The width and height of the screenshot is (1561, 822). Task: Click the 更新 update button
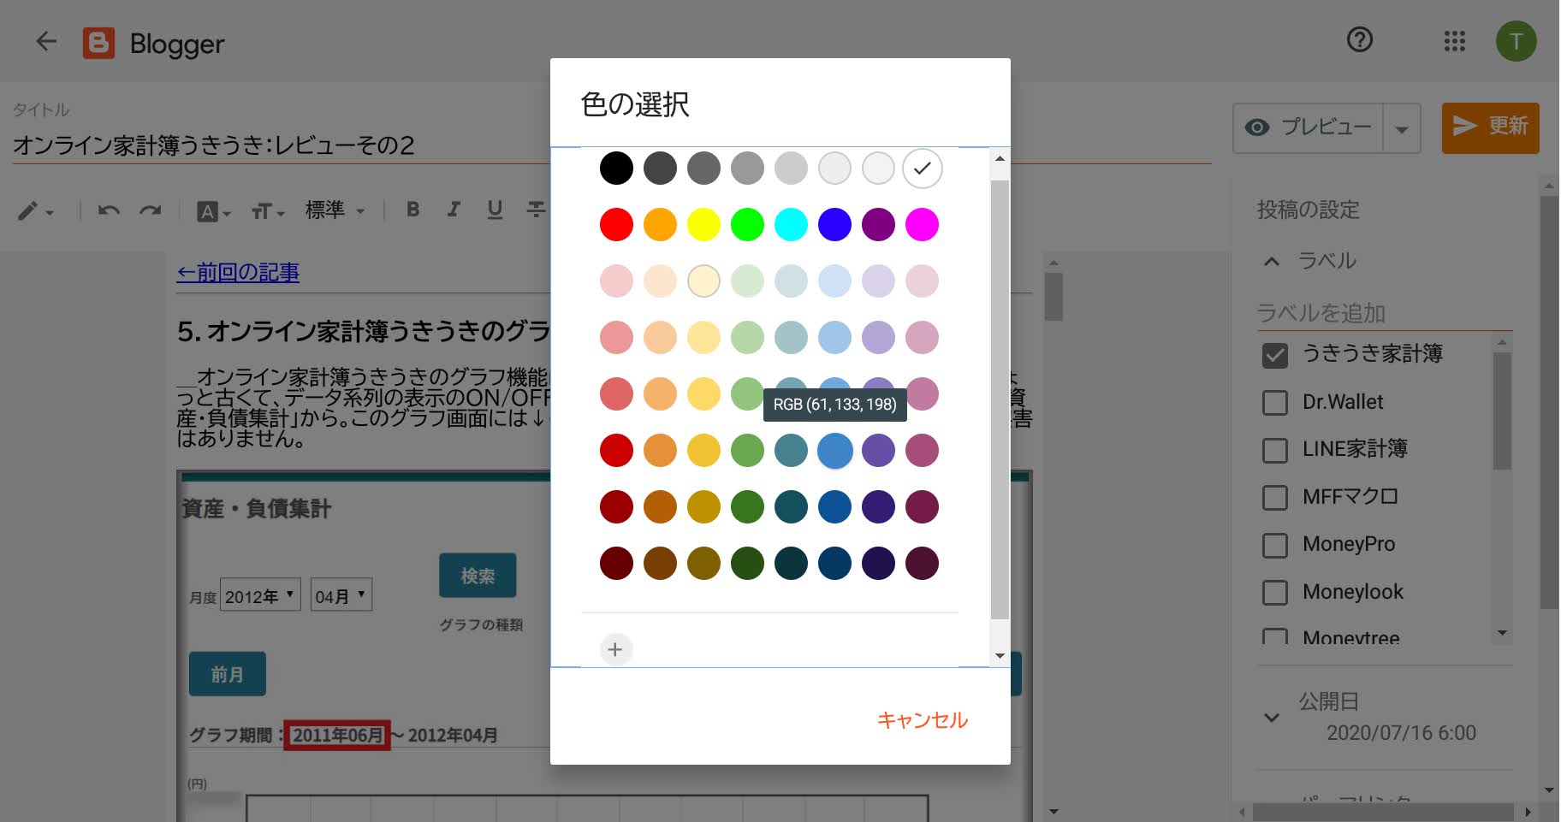[x=1490, y=127]
